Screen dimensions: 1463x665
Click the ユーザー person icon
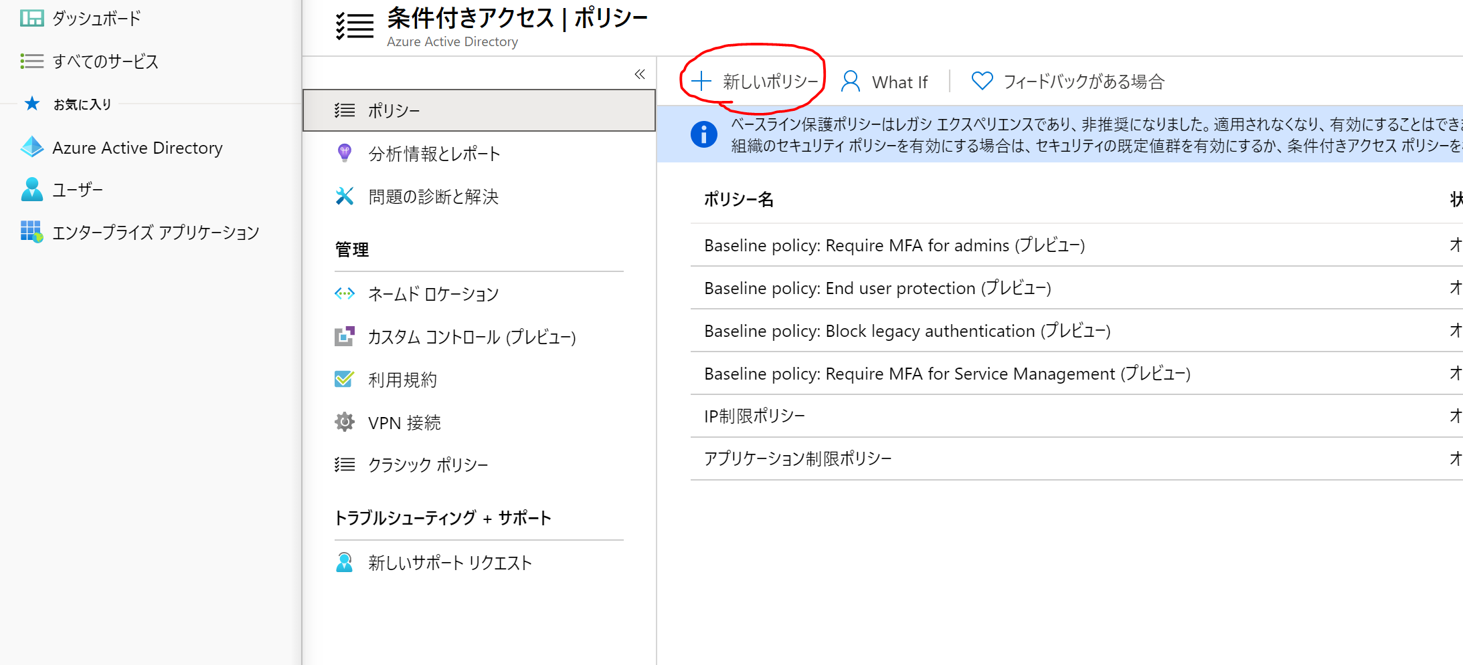pos(31,190)
